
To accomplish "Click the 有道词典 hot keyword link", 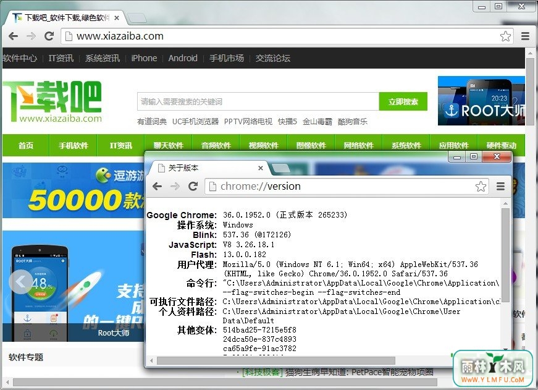I will tap(152, 122).
